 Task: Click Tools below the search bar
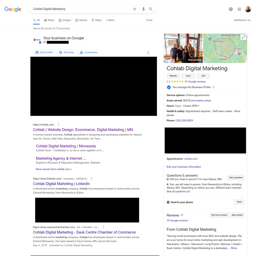(x=149, y=20)
